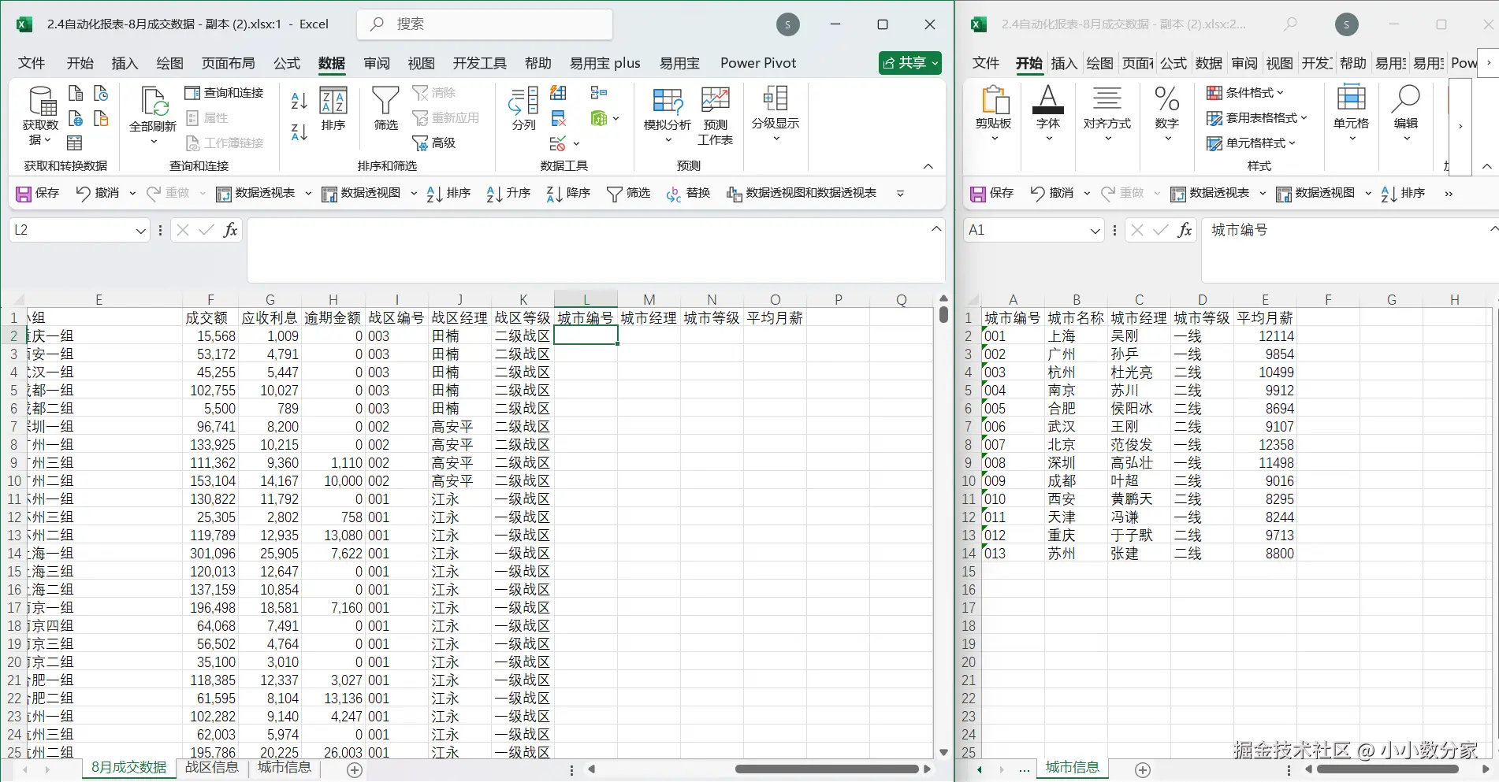Click Filter (筛选) in quick access toolbar
This screenshot has width=1499, height=782.
628,193
